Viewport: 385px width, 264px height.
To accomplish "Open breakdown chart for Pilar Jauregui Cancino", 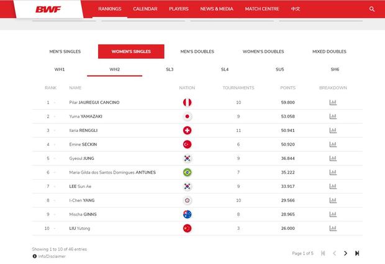I will (x=333, y=102).
